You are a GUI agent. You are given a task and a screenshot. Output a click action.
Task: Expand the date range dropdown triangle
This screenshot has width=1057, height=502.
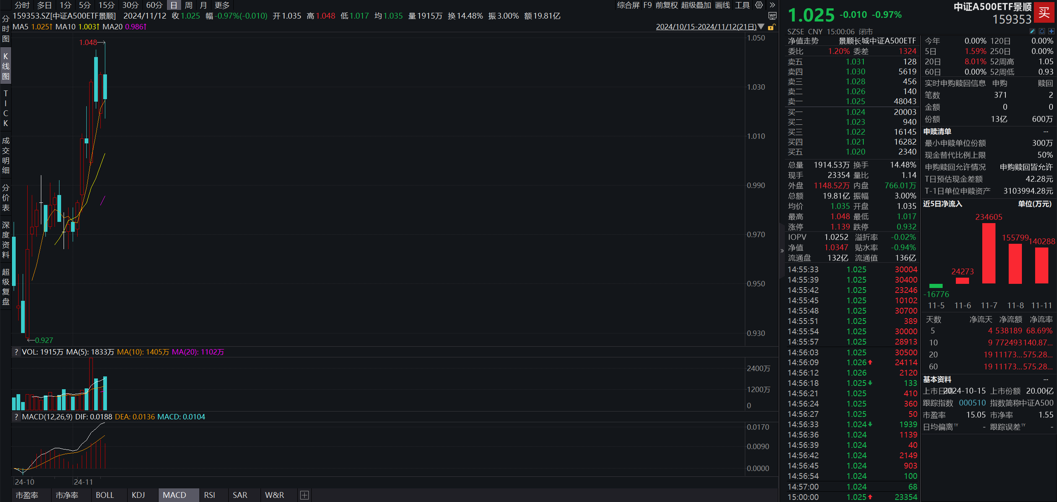(x=761, y=26)
